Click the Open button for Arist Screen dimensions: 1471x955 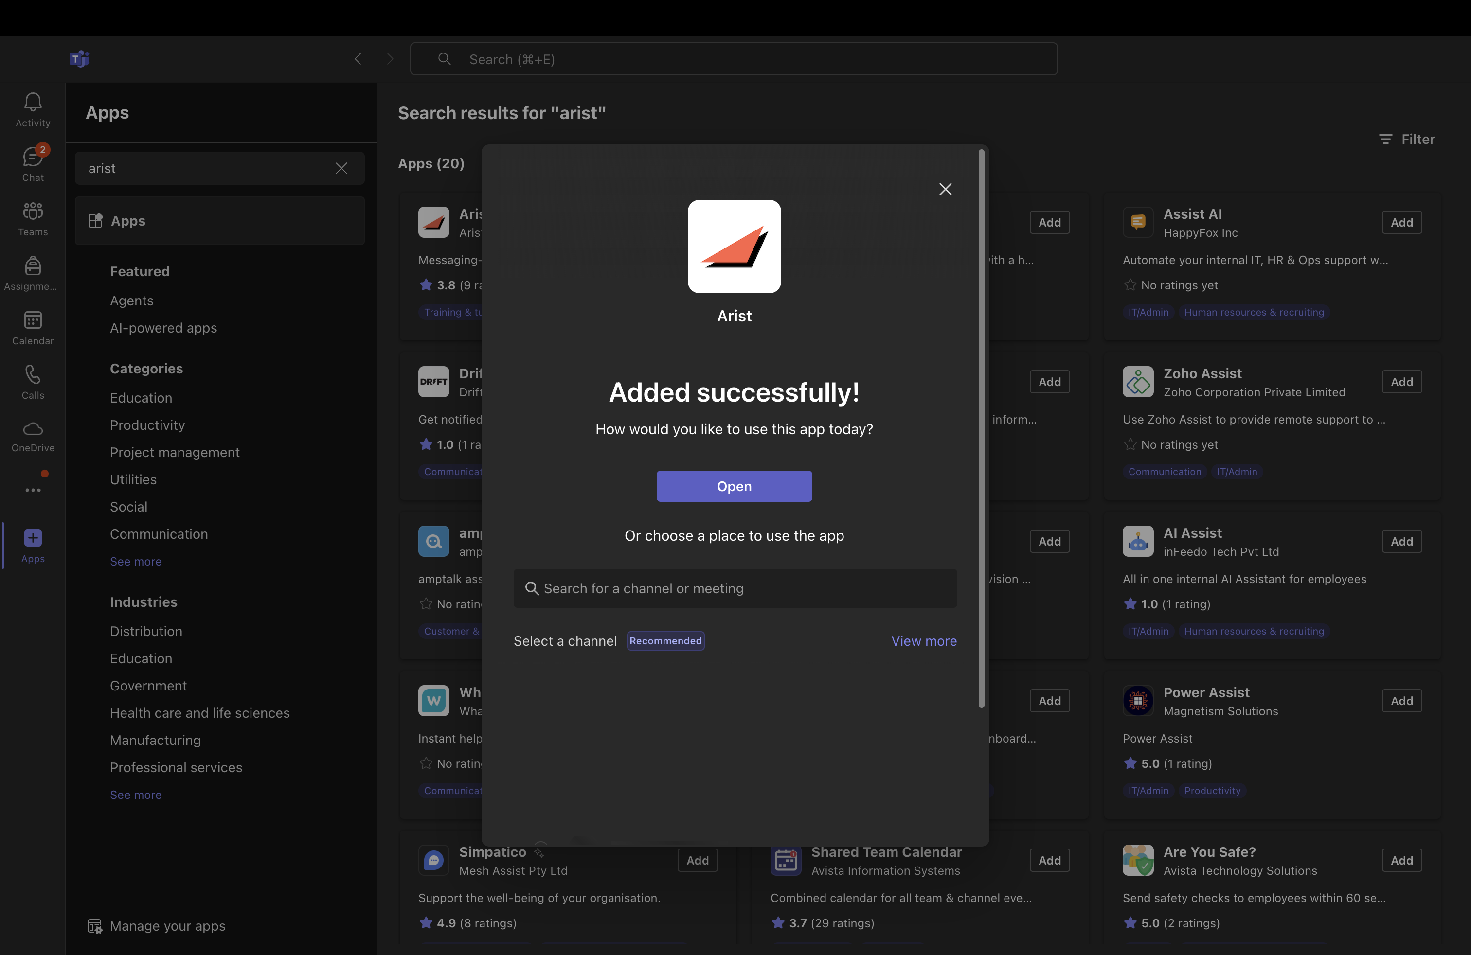tap(734, 486)
